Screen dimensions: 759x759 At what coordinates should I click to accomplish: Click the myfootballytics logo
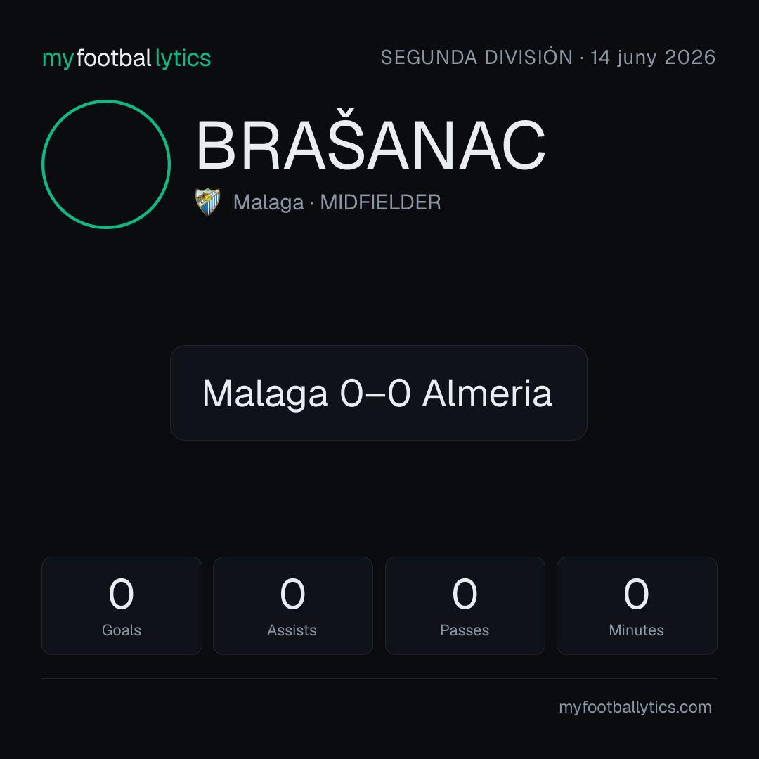126,58
